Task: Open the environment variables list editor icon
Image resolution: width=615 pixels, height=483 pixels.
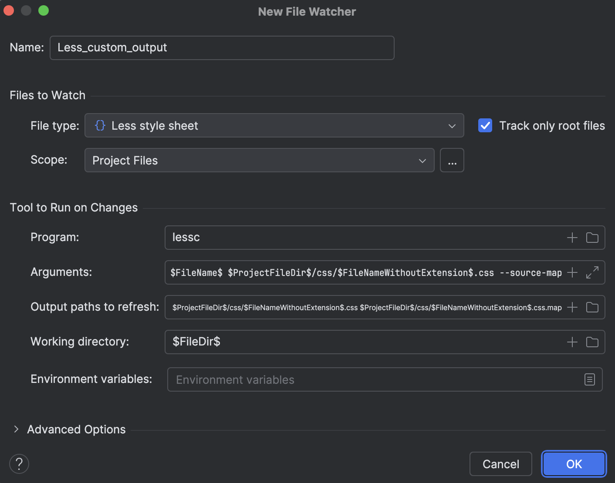Action: point(590,379)
